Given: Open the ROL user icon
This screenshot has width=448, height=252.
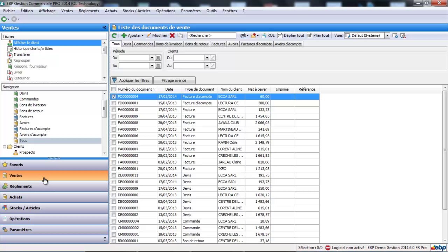Looking at the screenshot, I should (x=264, y=35).
